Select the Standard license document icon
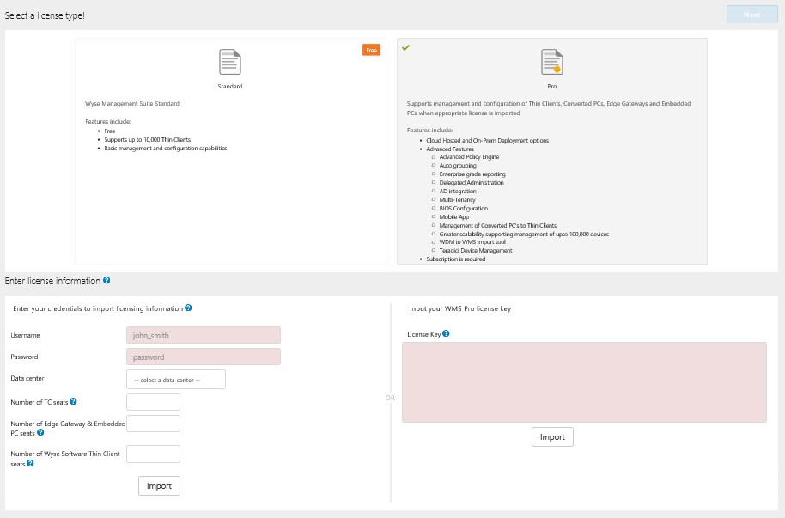This screenshot has width=785, height=518. point(230,62)
